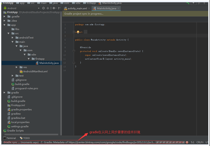Collapse the app module folder
The width and height of the screenshot is (210, 146).
click(x=4, y=25)
